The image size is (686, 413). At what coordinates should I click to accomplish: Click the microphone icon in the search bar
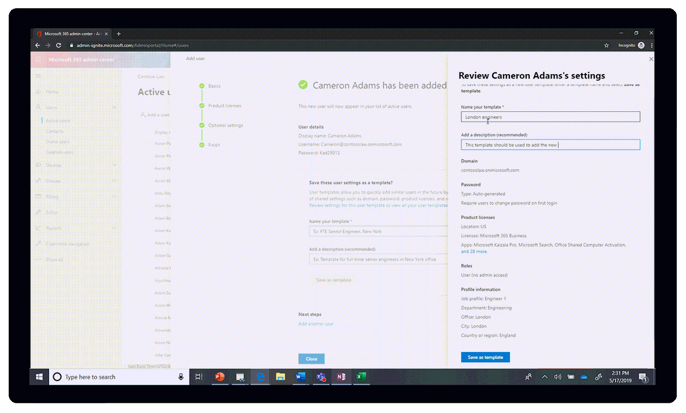(181, 377)
